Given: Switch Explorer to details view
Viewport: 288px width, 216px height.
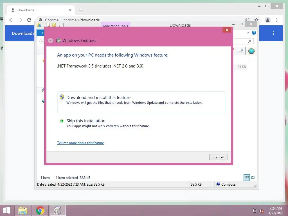Looking at the screenshot, I should 246,177.
